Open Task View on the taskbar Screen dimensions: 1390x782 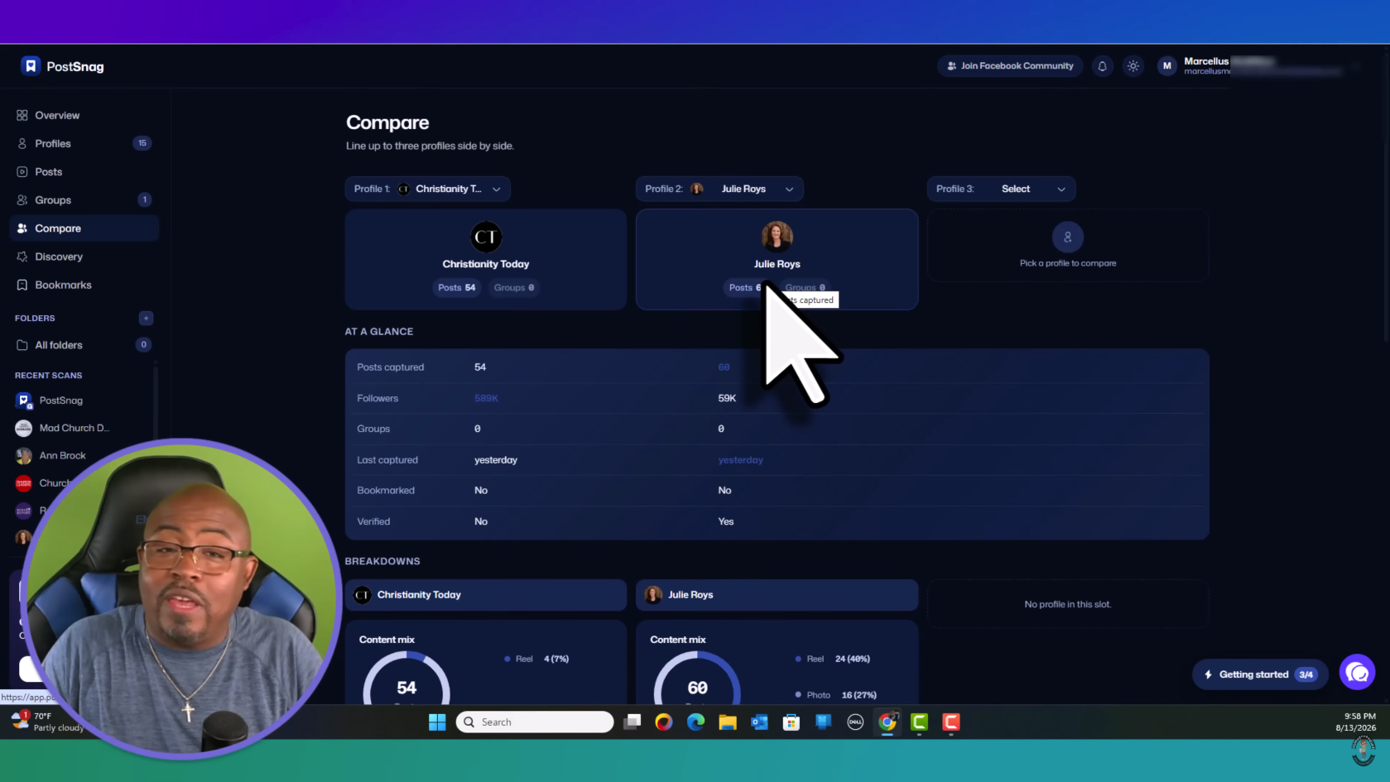coord(632,722)
